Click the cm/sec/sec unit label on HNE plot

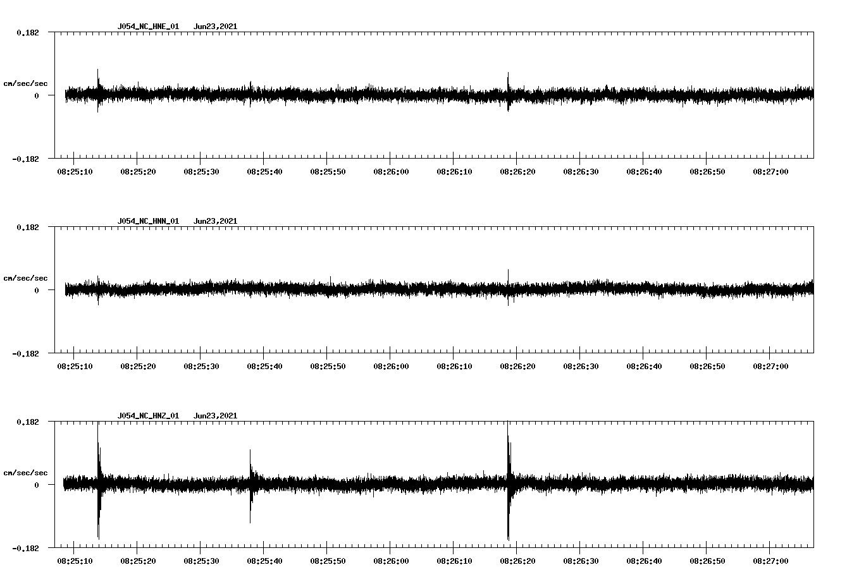point(25,83)
